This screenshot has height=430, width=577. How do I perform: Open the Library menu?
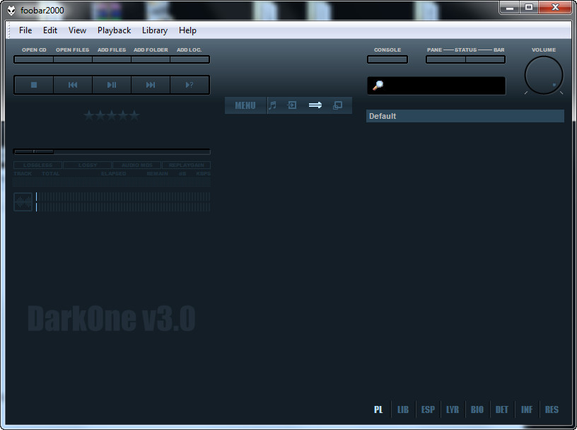tap(155, 30)
